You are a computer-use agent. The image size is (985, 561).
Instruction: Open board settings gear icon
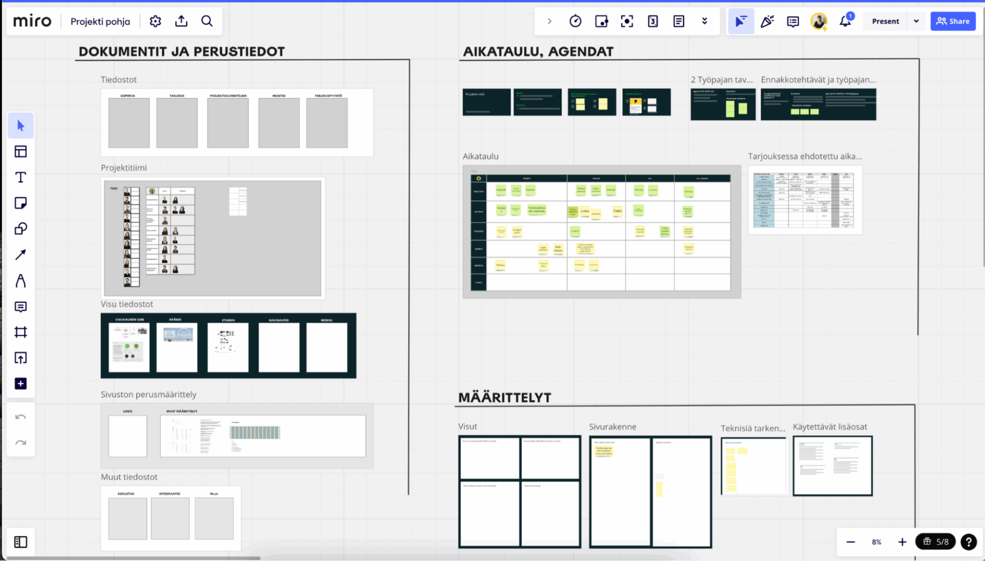tap(155, 21)
